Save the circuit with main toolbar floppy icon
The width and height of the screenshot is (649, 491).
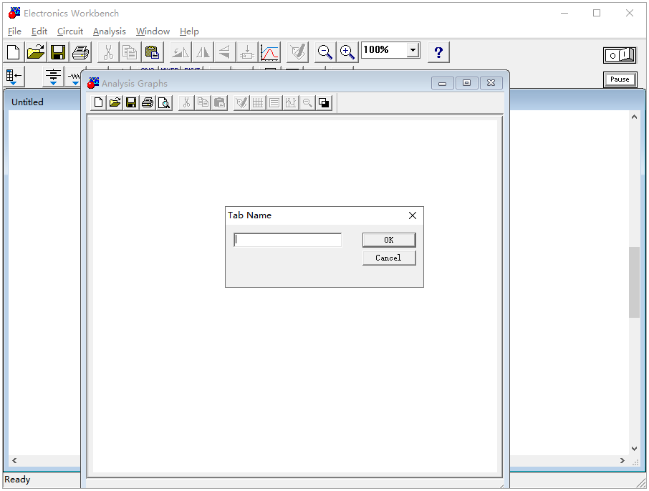coord(58,52)
